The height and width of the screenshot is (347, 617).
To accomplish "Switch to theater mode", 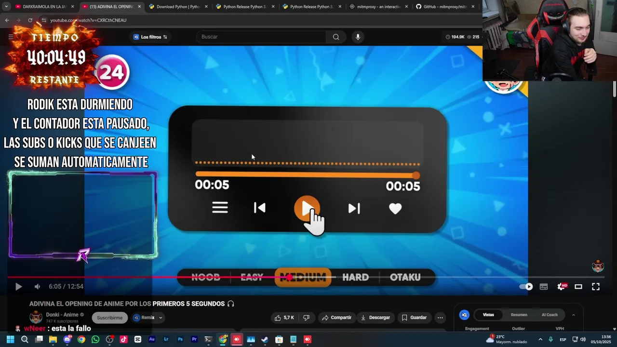I will click(578, 286).
